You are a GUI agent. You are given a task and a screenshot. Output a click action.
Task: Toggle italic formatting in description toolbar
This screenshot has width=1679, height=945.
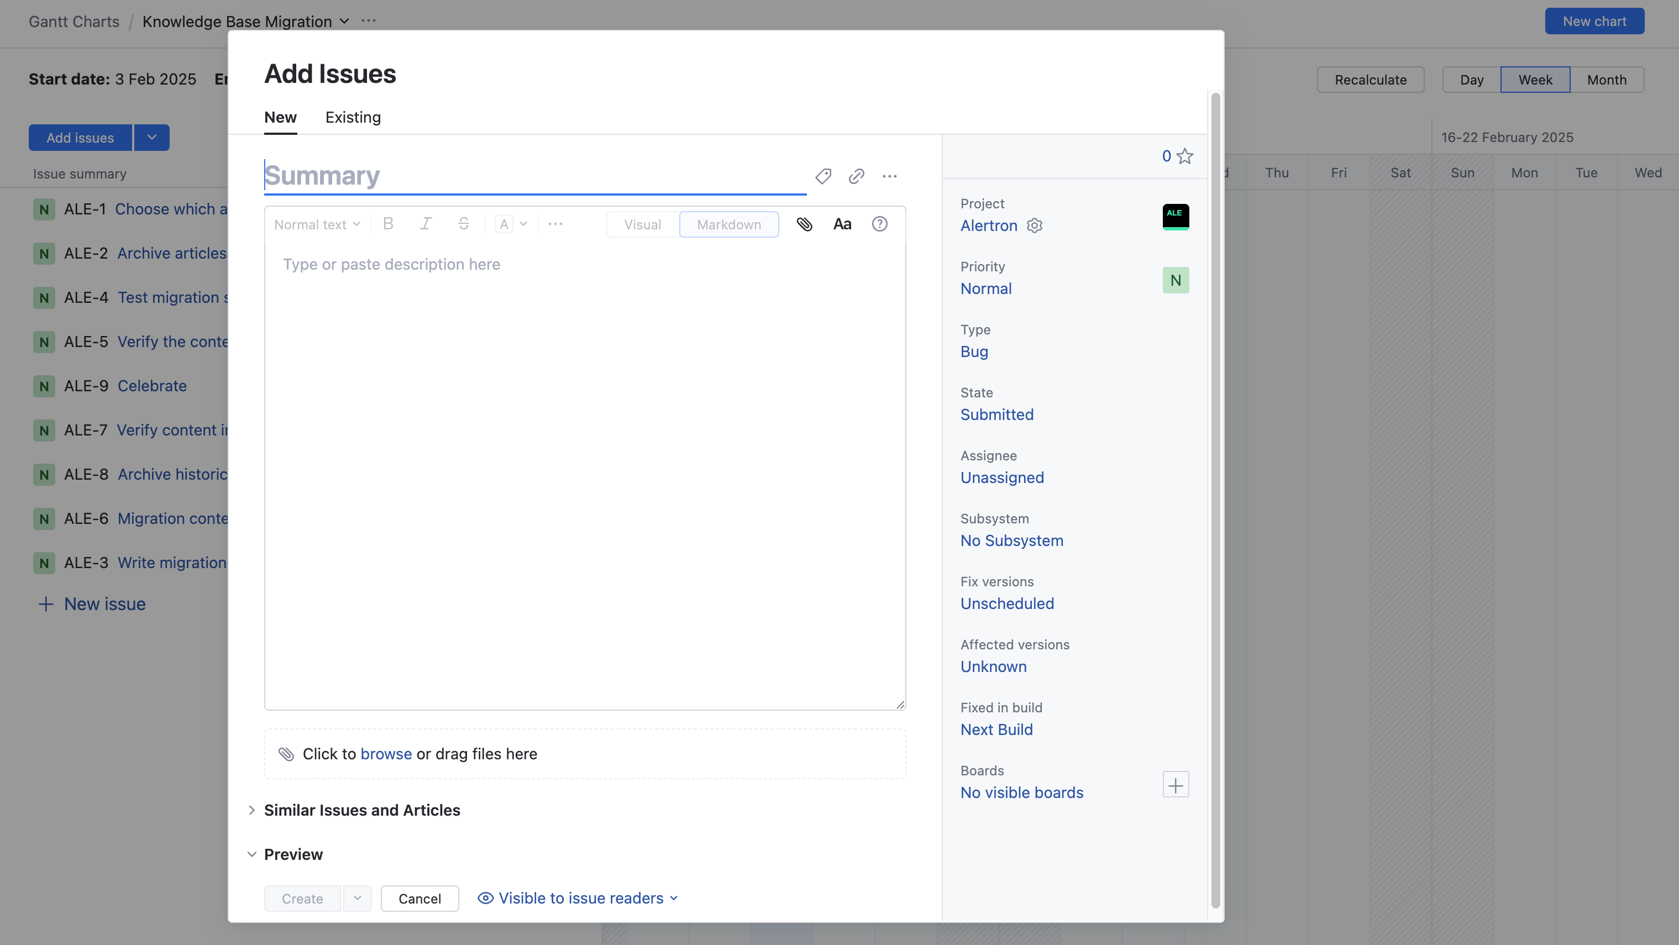[426, 224]
